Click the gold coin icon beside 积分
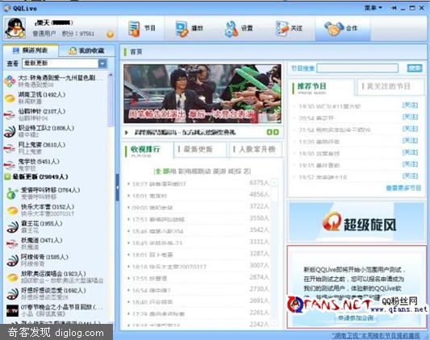The image size is (430, 340). [x=111, y=35]
